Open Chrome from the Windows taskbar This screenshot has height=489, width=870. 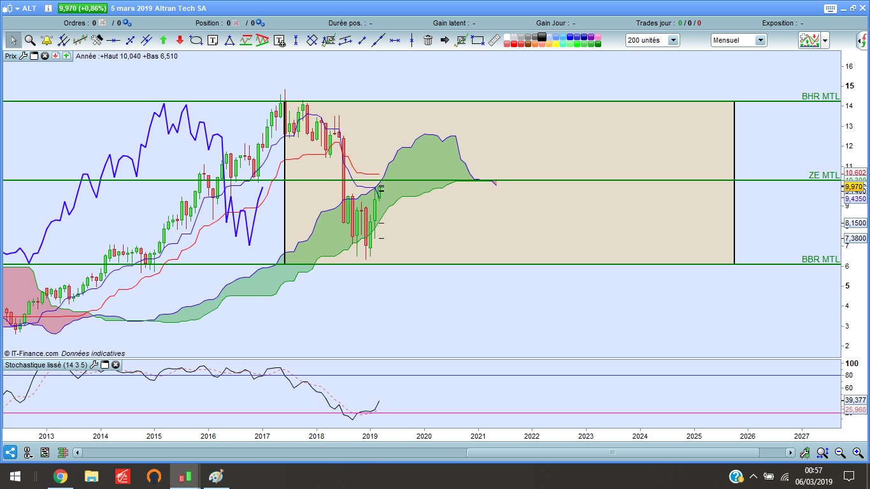pyautogui.click(x=60, y=476)
